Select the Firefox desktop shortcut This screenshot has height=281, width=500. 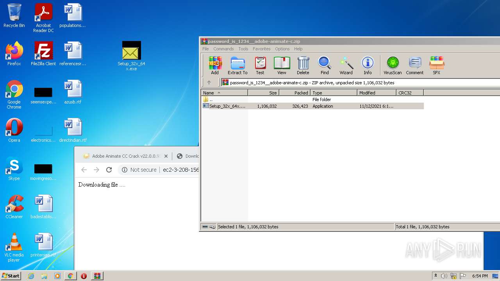(14, 54)
